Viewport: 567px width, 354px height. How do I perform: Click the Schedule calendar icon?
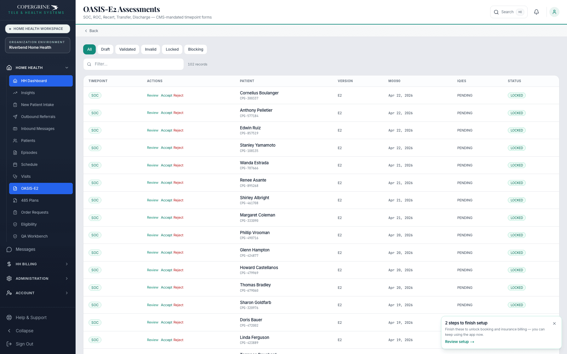[15, 165]
